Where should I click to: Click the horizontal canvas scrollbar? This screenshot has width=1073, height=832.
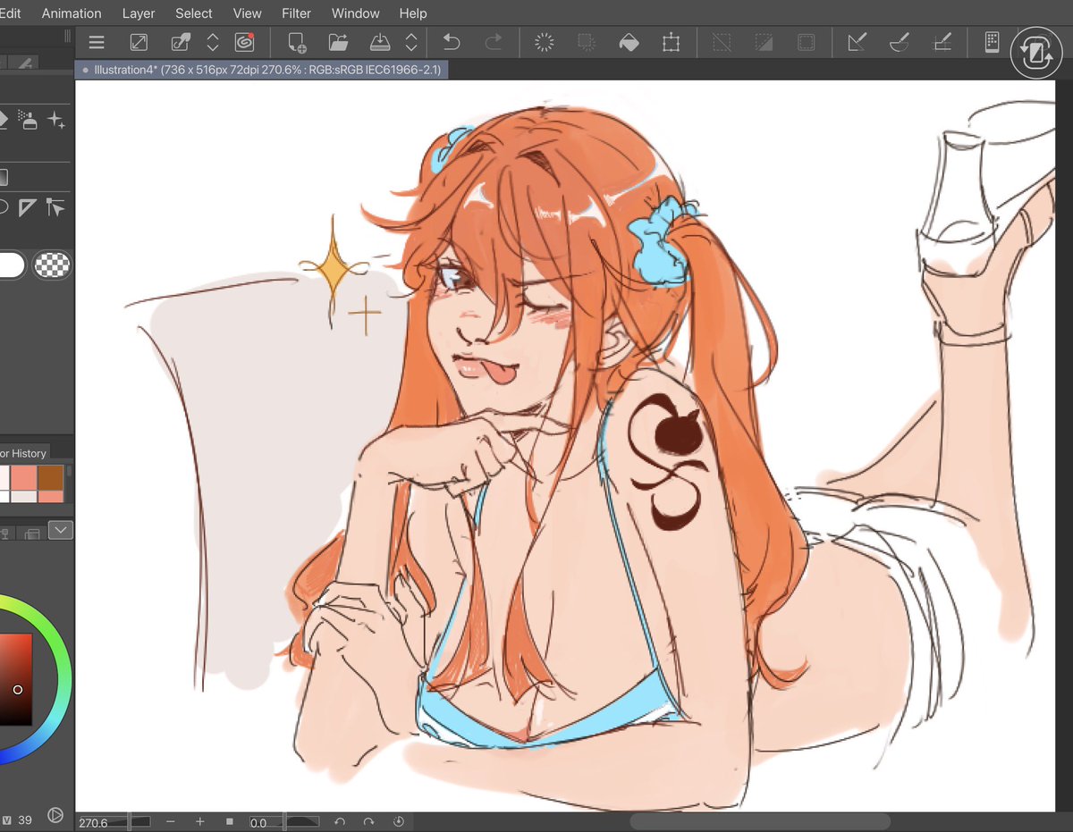pyautogui.click(x=760, y=821)
